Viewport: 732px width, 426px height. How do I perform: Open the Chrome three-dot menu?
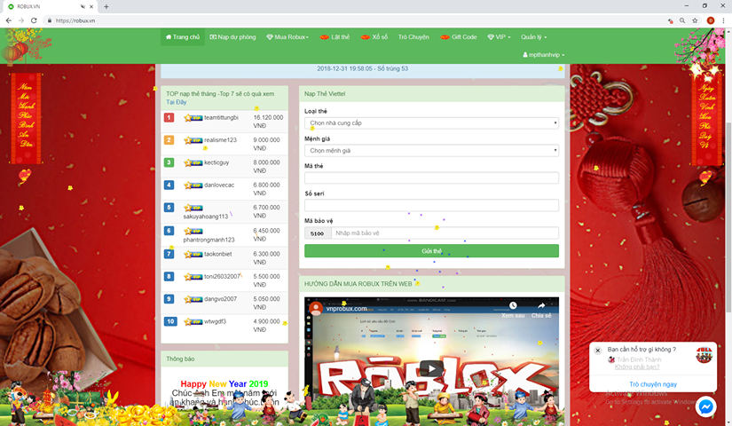(x=724, y=20)
